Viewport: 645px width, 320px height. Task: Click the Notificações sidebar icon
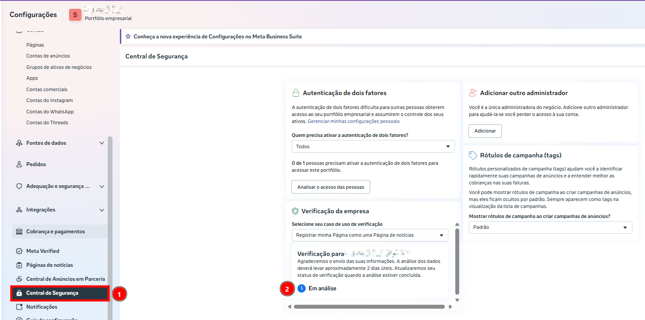pos(19,307)
